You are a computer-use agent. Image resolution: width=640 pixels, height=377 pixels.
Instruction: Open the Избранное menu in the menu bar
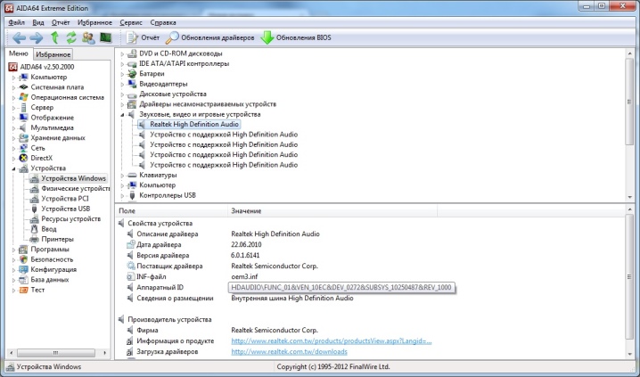click(94, 22)
